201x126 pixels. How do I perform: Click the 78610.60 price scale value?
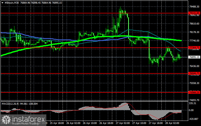click(194, 24)
